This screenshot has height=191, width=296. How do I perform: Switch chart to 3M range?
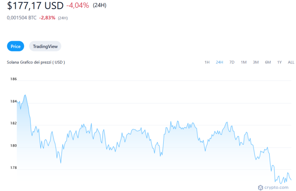pos(256,62)
